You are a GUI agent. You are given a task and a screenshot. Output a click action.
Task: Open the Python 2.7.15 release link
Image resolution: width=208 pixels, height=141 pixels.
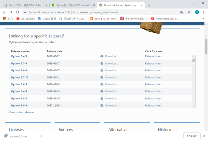point(20,78)
